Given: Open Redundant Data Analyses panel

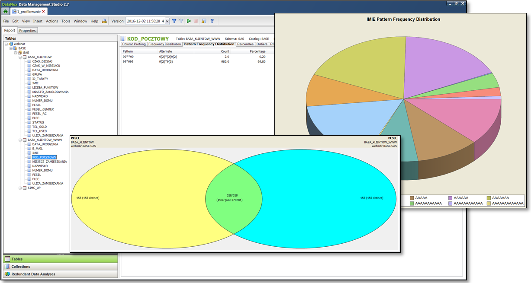Looking at the screenshot, I should [33, 274].
